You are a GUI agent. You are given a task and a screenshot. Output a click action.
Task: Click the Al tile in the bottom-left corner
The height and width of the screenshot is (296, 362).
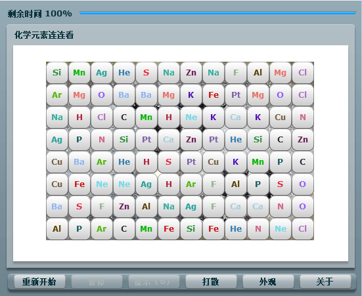[57, 228]
